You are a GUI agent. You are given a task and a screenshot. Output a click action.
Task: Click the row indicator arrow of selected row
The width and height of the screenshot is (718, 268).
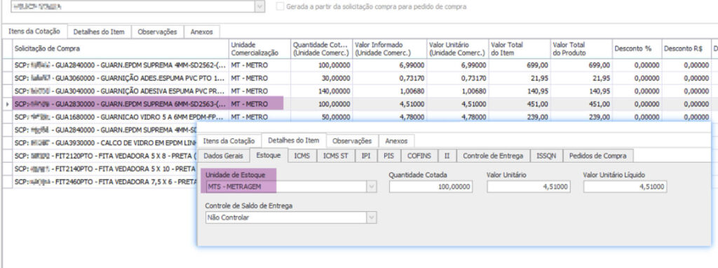point(7,105)
